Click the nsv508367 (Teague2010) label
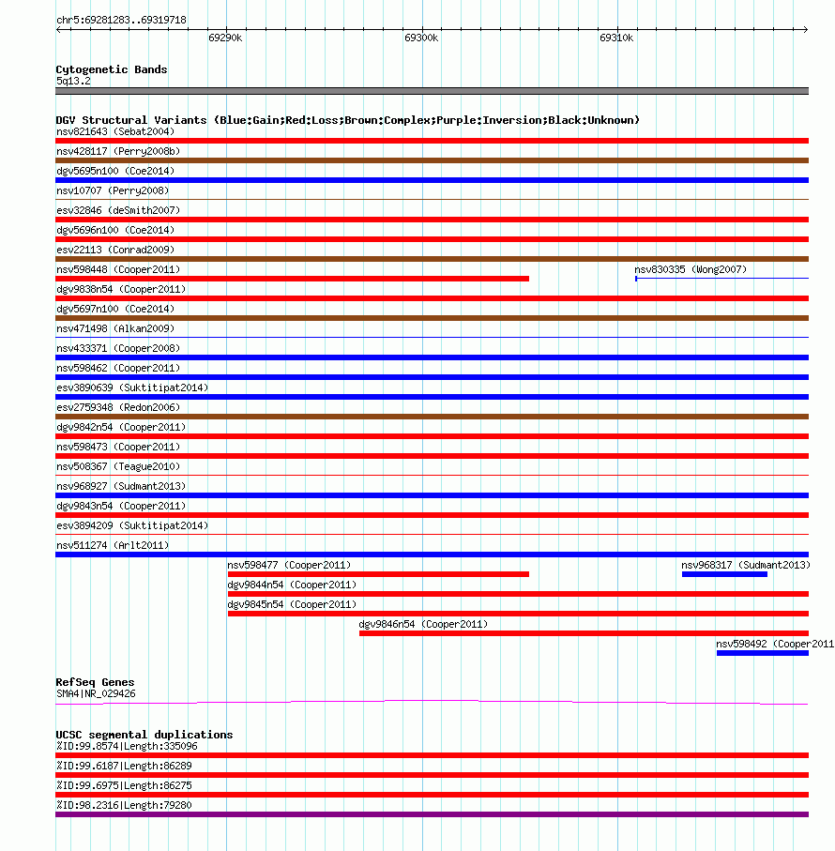The height and width of the screenshot is (851, 835). point(118,466)
